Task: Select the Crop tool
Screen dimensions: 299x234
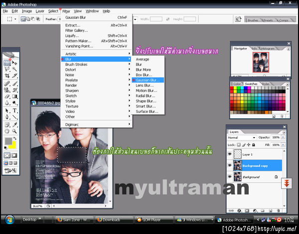Action: 7,75
